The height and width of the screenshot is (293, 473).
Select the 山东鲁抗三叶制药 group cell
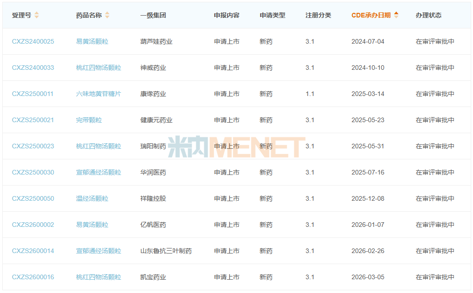coord(166,251)
